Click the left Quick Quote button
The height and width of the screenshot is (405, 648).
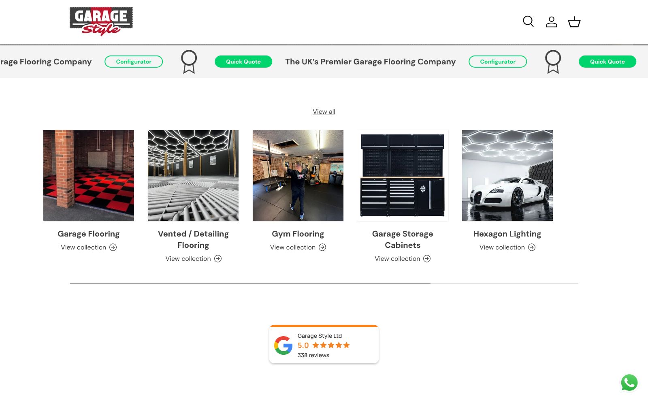(243, 62)
